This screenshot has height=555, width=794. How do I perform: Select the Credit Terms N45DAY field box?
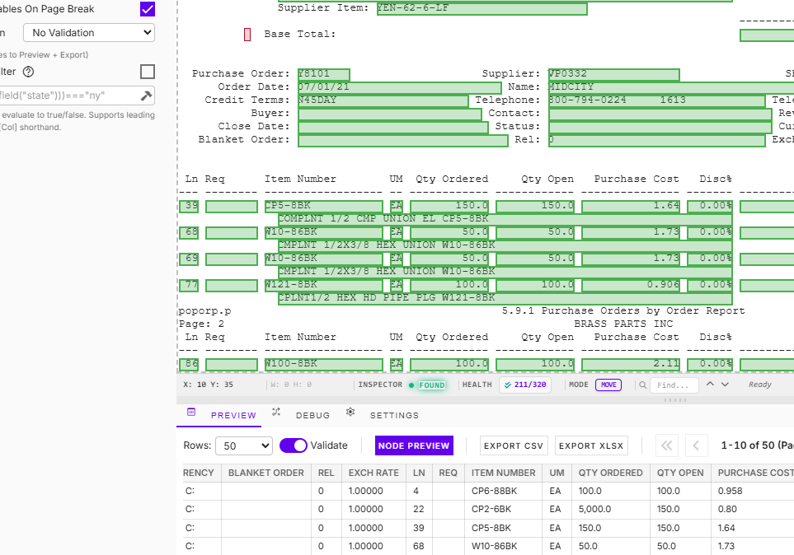(383, 100)
